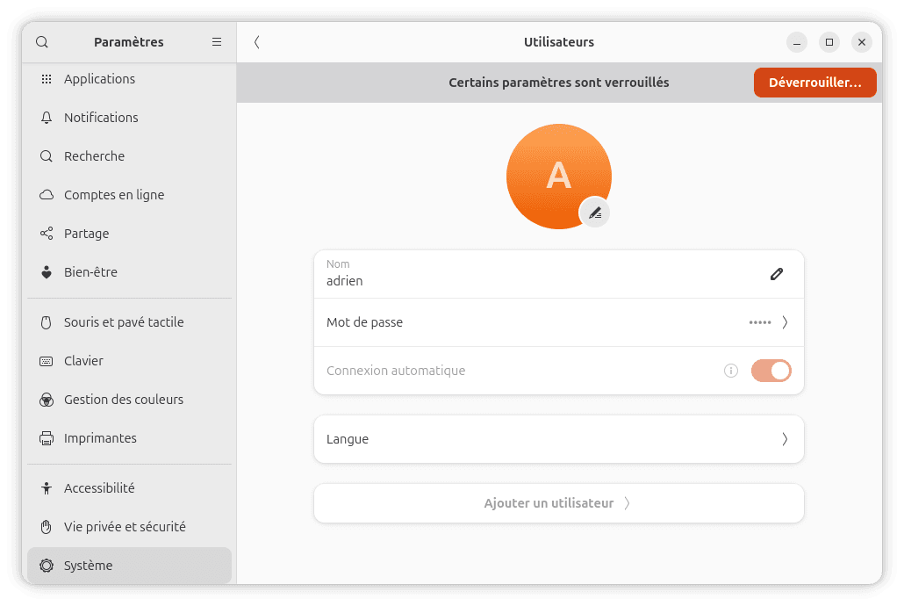Click the Clavier label in sidebar
Image resolution: width=904 pixels, height=606 pixels.
click(83, 361)
